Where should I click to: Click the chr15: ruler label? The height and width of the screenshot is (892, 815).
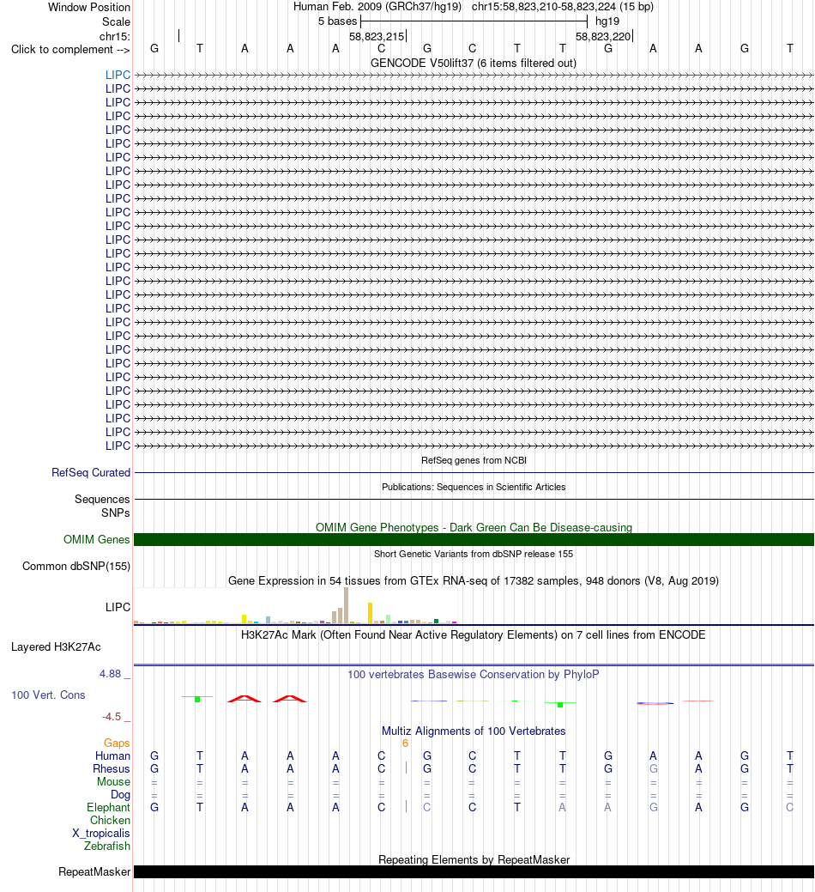[115, 36]
